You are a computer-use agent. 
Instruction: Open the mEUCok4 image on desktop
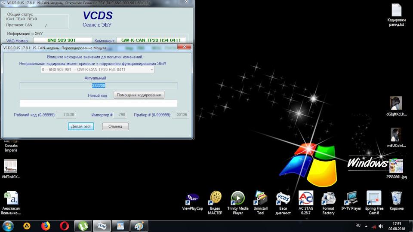[x=396, y=137]
